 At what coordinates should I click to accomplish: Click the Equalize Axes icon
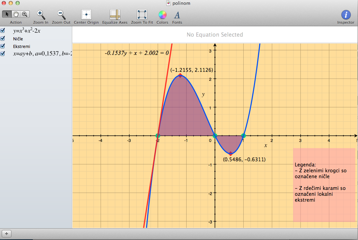pos(115,15)
